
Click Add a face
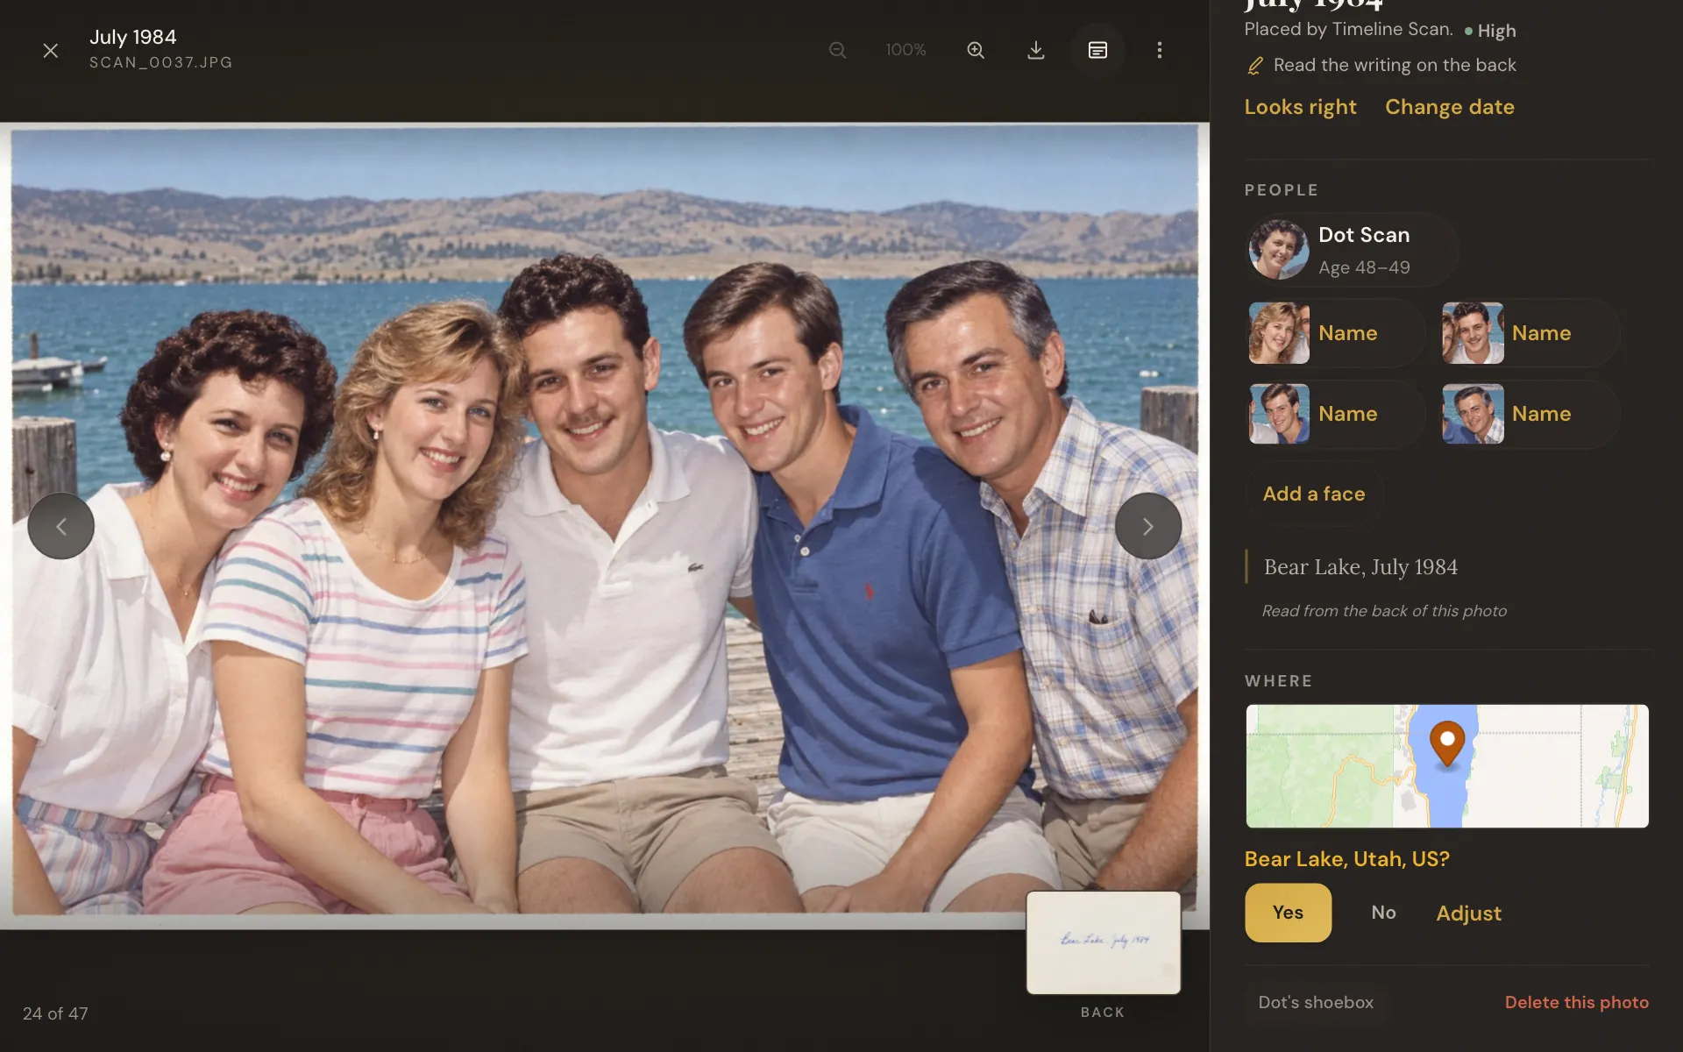[x=1314, y=494]
